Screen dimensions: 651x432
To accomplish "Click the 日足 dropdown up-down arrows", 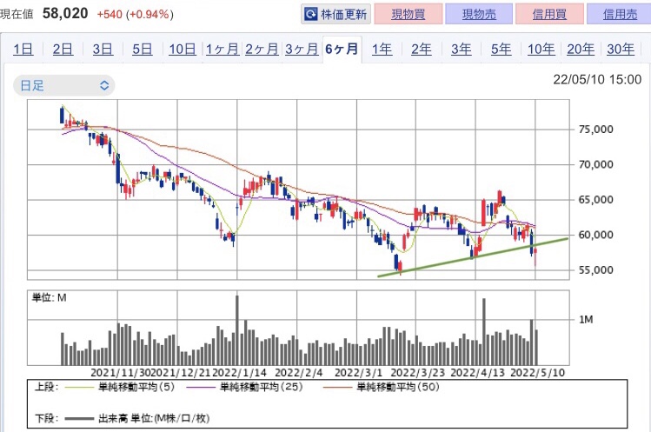I will click(104, 85).
